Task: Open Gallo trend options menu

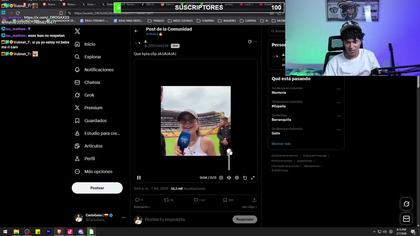Action: click(x=339, y=130)
